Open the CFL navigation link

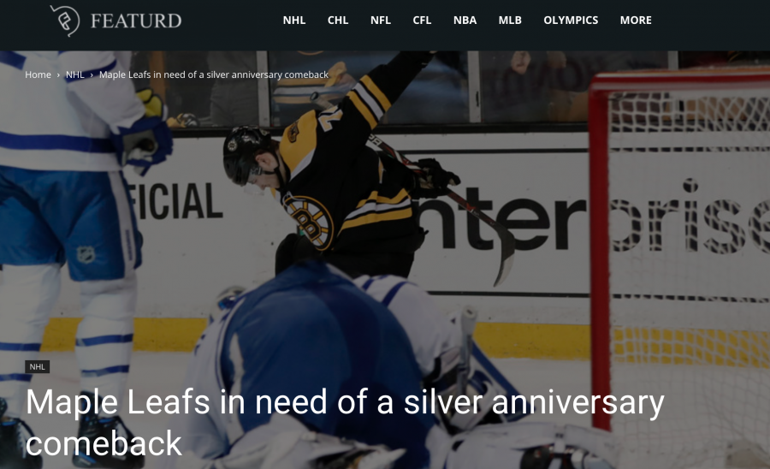pyautogui.click(x=422, y=21)
